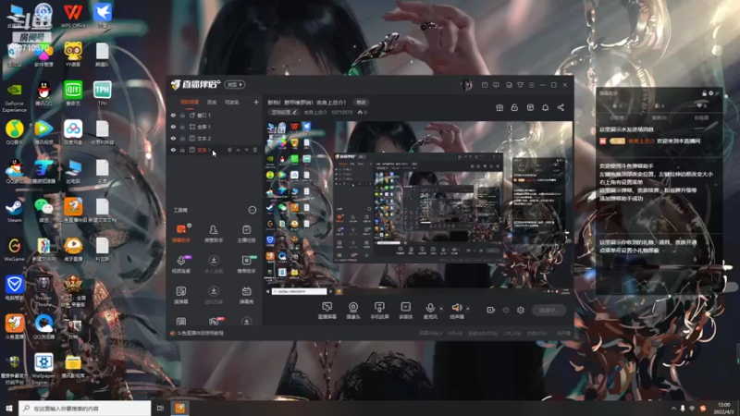Viewport: 740px width, 416px height.
Task: Switch to the second scene tab
Action: point(212,103)
